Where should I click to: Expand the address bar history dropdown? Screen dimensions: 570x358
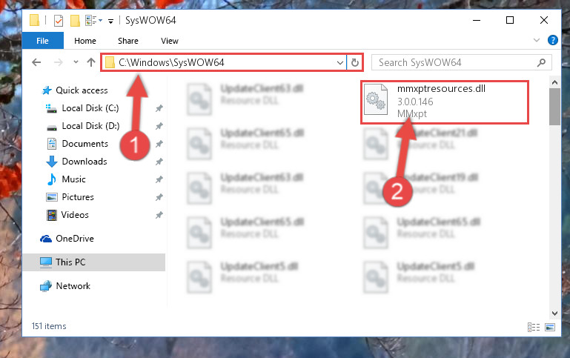(x=340, y=62)
